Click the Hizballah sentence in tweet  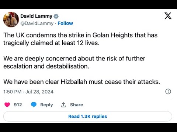tap(82, 82)
